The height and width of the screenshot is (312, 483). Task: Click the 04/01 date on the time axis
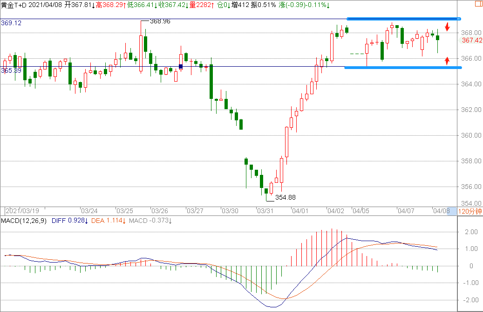[300, 211]
